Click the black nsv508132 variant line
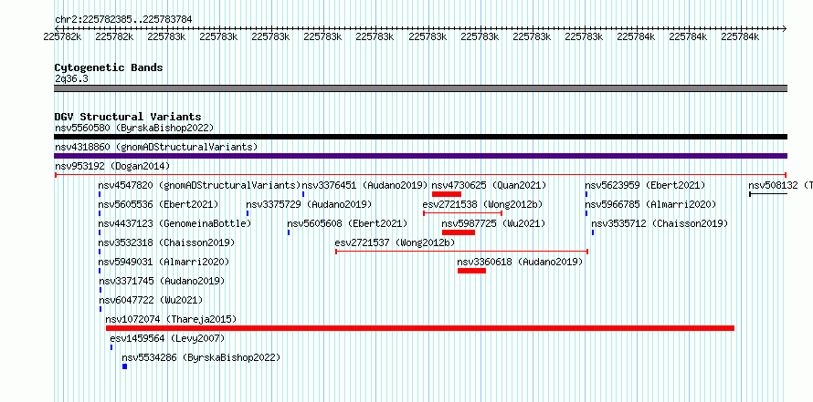813x402 pixels. pos(768,194)
